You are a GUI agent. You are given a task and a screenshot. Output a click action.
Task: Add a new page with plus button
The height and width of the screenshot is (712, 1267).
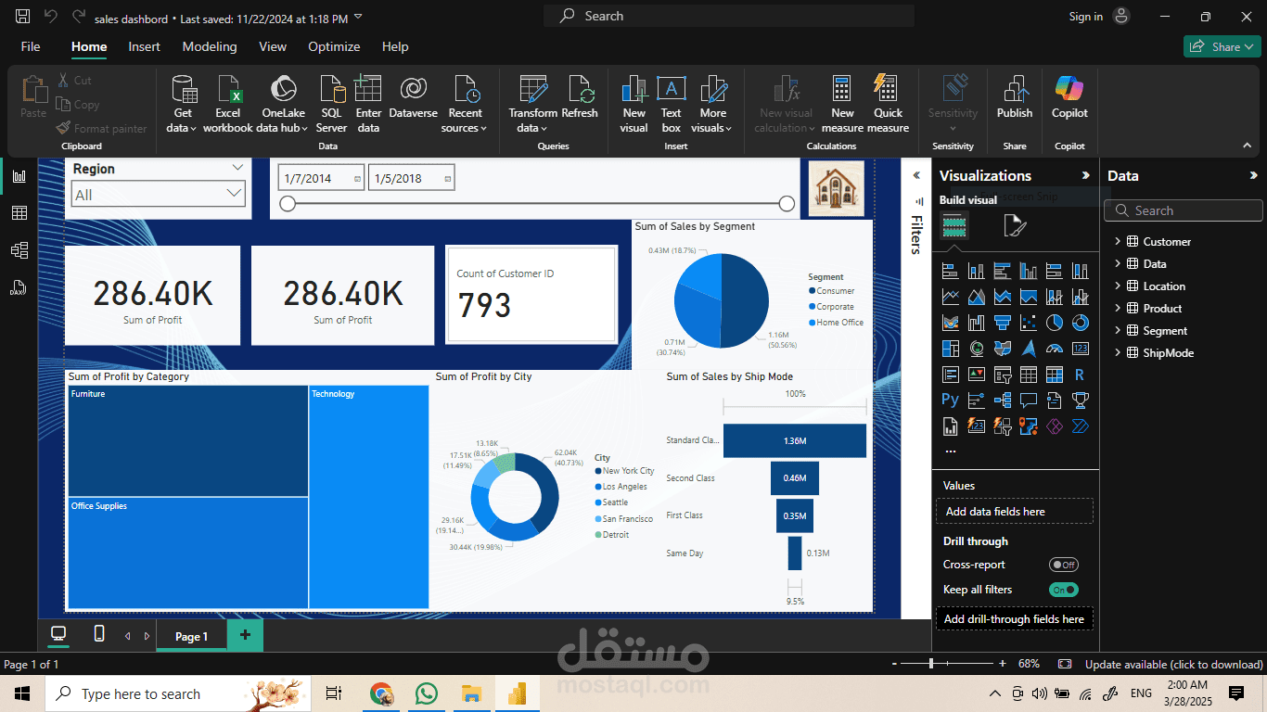click(x=245, y=635)
